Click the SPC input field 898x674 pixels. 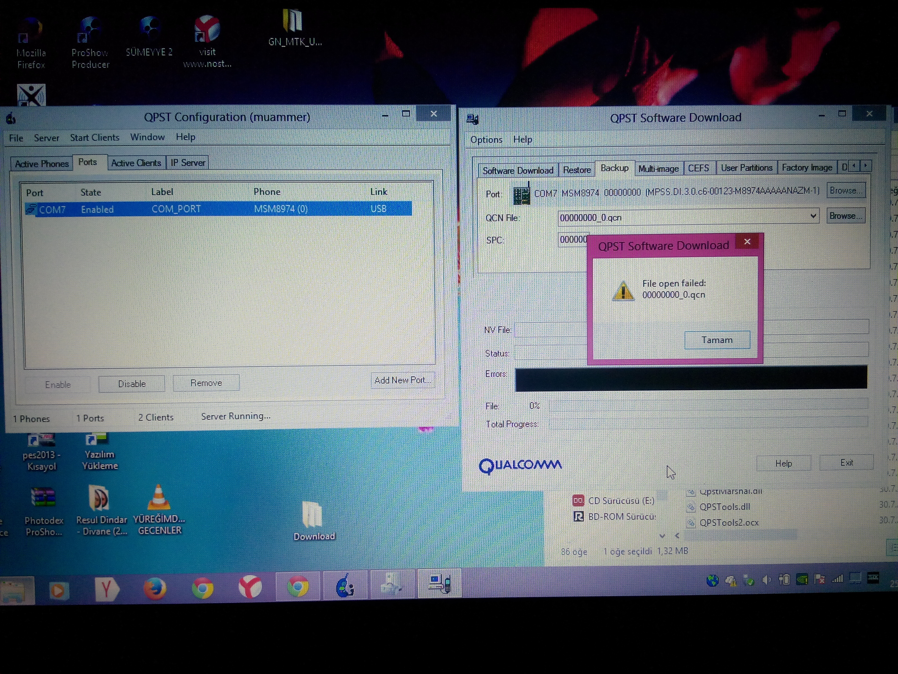click(x=573, y=240)
